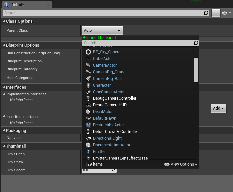Click the Blueprint Description property label
233x192 pixels.
(24, 61)
